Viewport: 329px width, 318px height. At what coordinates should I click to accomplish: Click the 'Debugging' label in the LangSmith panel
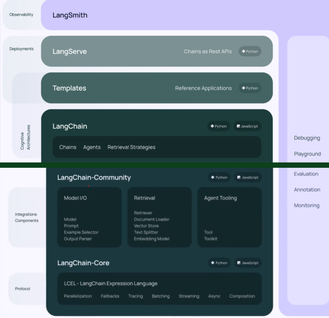pos(307,138)
